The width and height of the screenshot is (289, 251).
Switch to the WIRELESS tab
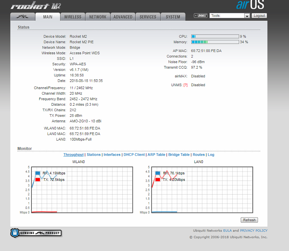(x=73, y=17)
